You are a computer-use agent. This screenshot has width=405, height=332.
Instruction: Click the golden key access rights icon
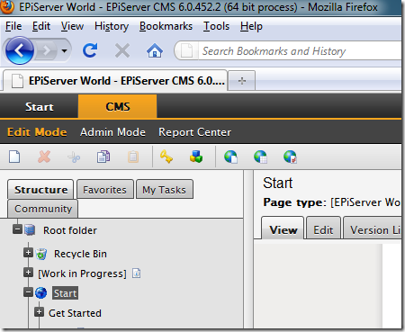pos(166,157)
